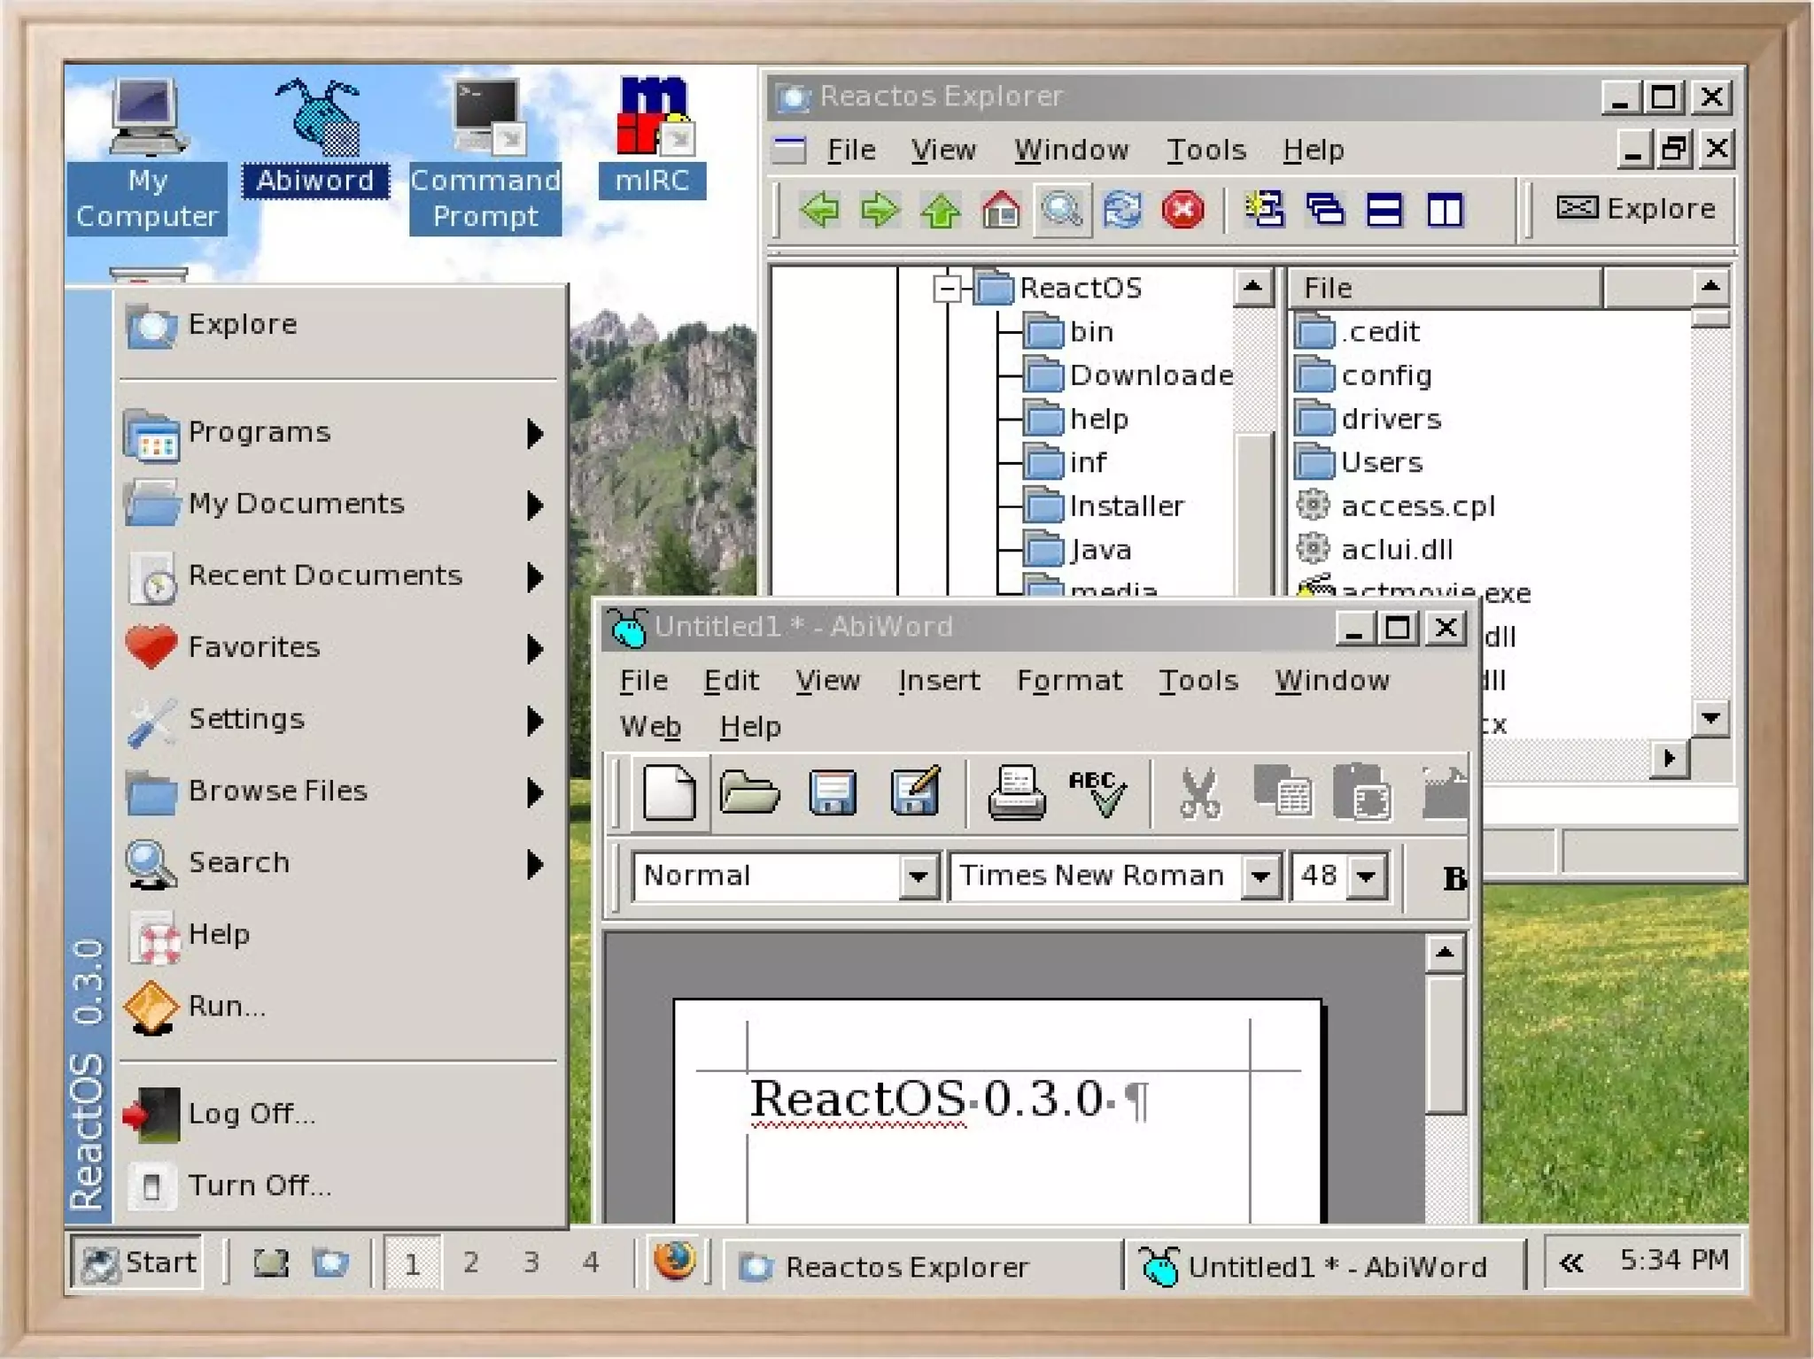The height and width of the screenshot is (1359, 1814).
Task: Select the drivers folder in file list
Action: click(x=1390, y=419)
